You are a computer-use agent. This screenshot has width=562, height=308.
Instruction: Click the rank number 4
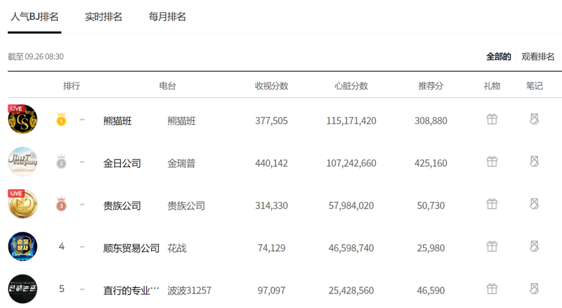point(61,247)
